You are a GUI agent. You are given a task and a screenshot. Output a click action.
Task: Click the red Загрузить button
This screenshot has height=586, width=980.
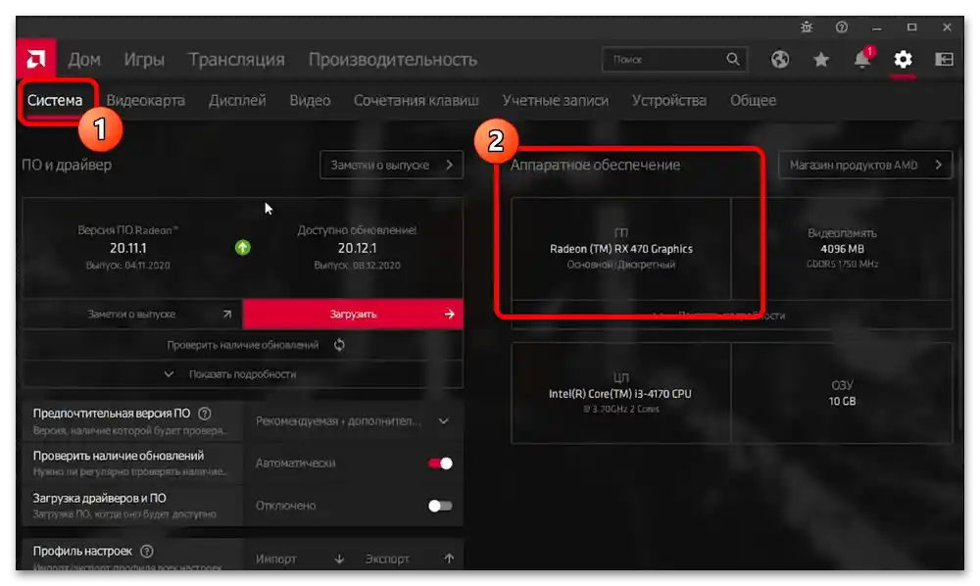[353, 315]
